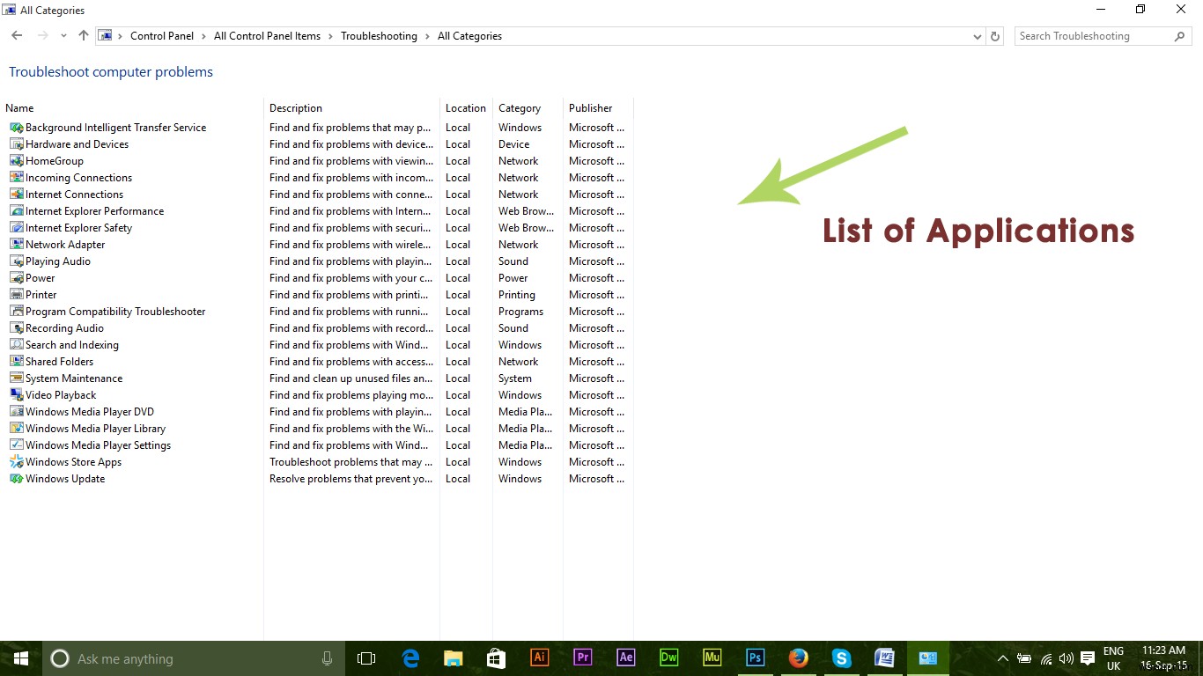Click the Incoming Connections icon
This screenshot has width=1203, height=676.
coord(16,178)
